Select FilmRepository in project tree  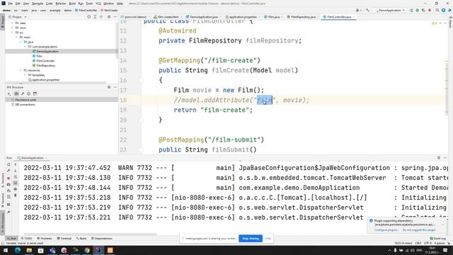coord(45,66)
